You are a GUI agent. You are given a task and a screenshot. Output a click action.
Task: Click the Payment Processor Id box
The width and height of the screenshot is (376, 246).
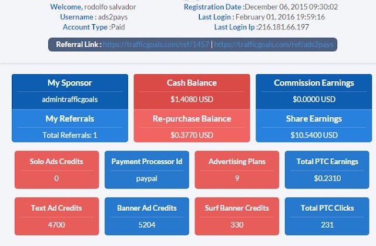[x=147, y=170]
